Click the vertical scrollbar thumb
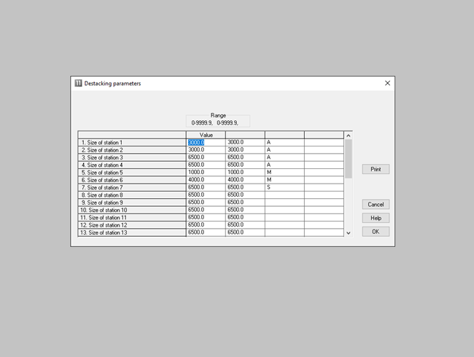The width and height of the screenshot is (474, 357). (x=348, y=158)
